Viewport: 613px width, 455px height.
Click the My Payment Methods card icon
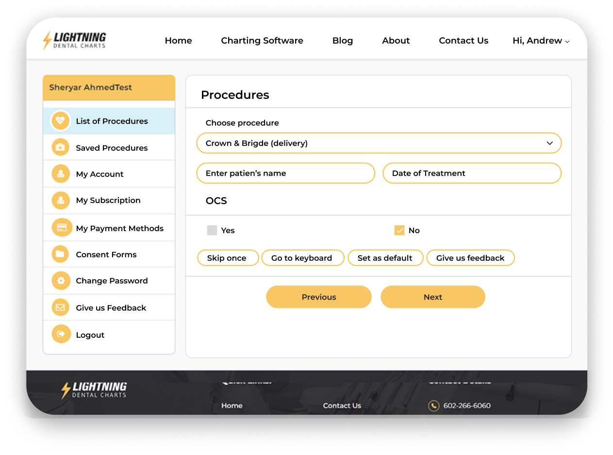[x=62, y=228]
